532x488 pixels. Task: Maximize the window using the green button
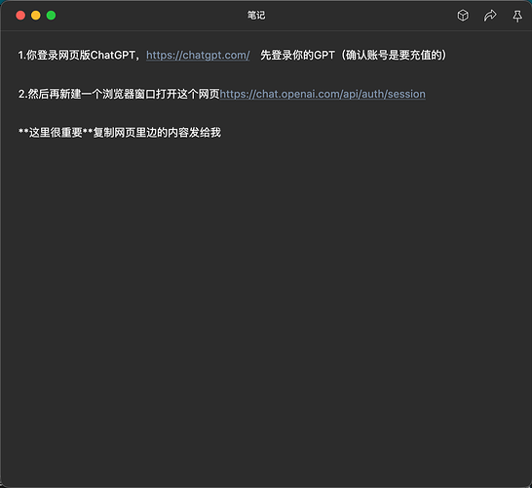tap(52, 16)
